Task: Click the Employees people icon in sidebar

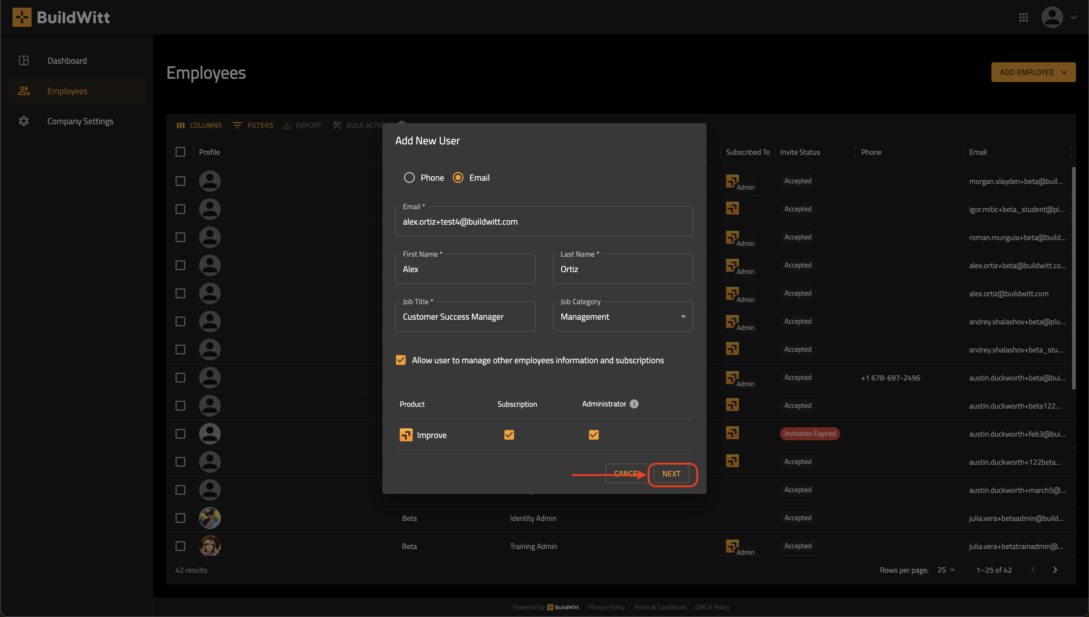Action: tap(24, 91)
